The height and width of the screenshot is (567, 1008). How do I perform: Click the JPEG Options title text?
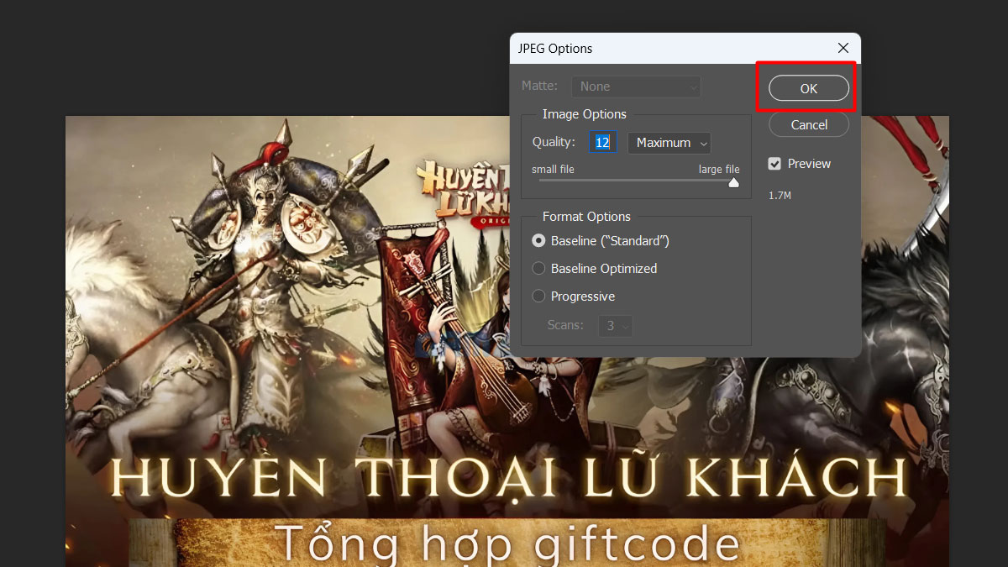555,49
